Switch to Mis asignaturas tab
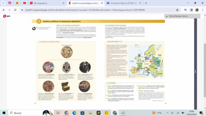This screenshot has width=206, height=116. (47, 3)
